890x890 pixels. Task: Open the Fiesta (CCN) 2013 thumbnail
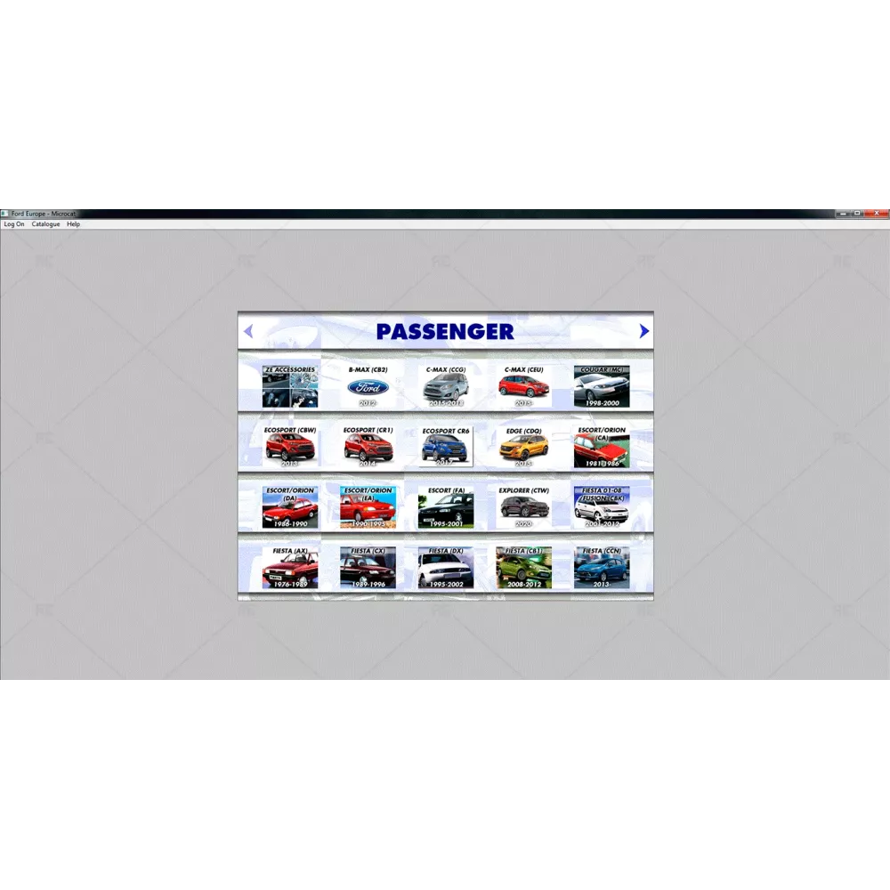[x=602, y=568]
